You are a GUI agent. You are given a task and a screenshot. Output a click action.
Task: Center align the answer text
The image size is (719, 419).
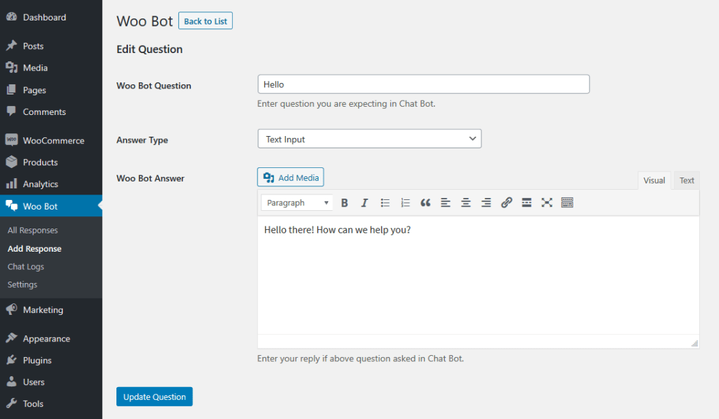[x=466, y=203]
